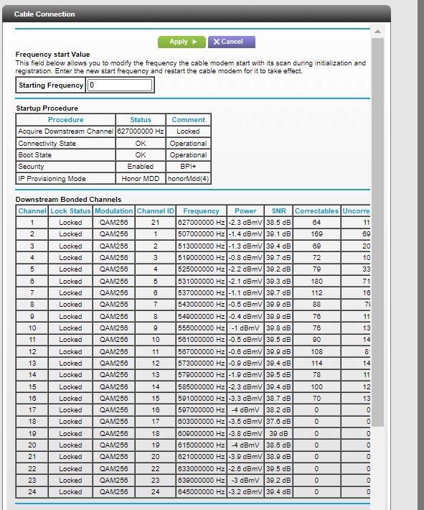Select the Channel column header
This screenshot has height=510, width=424.
32,211
